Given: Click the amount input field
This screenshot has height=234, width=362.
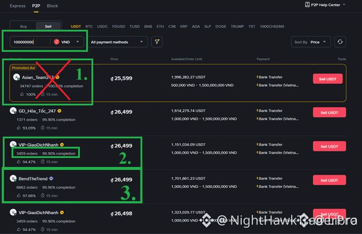Looking at the screenshot, I should pos(30,42).
